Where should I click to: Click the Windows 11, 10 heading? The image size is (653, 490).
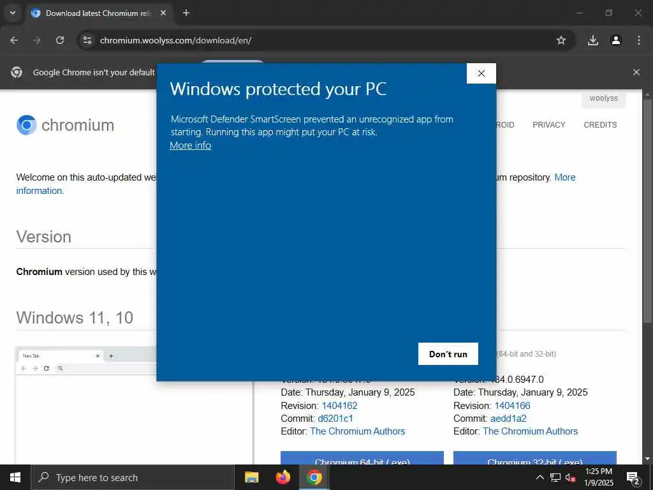75,318
